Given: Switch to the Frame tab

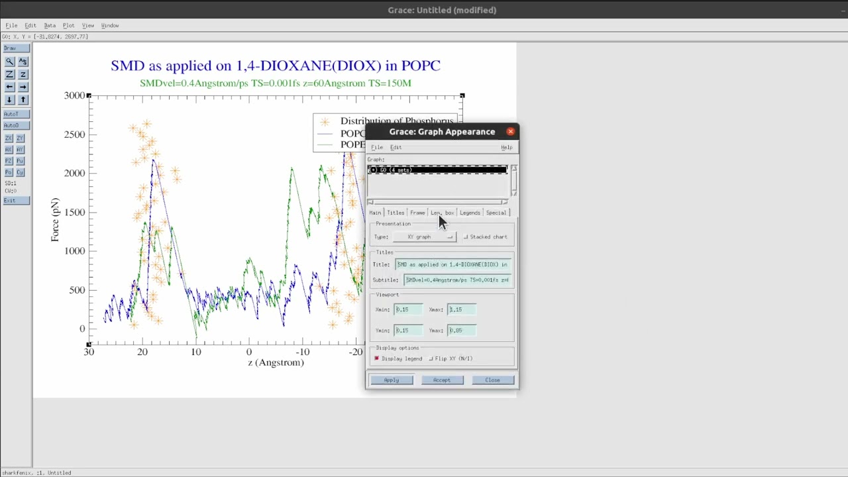Looking at the screenshot, I should (417, 213).
